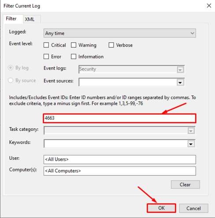Screen dimensions: 215x218
Task: Tick the Verbose checkbox
Action: 111,45
